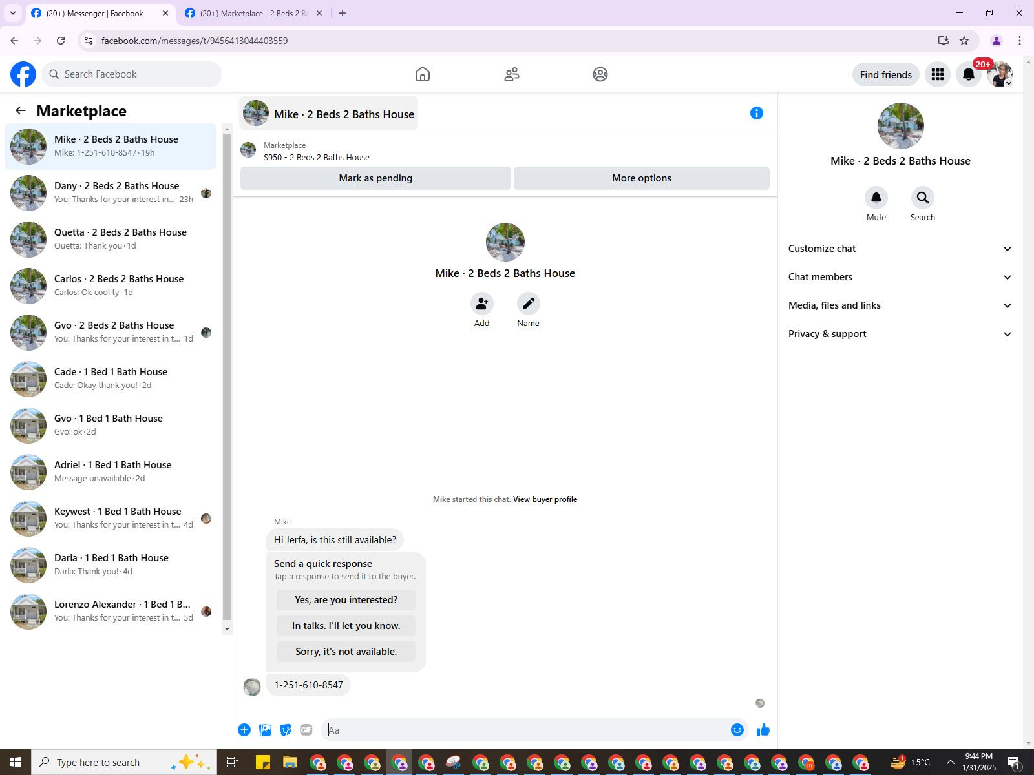Open Gvo's 2 Beds 2 Baths conversation
The image size is (1034, 775).
tap(111, 333)
